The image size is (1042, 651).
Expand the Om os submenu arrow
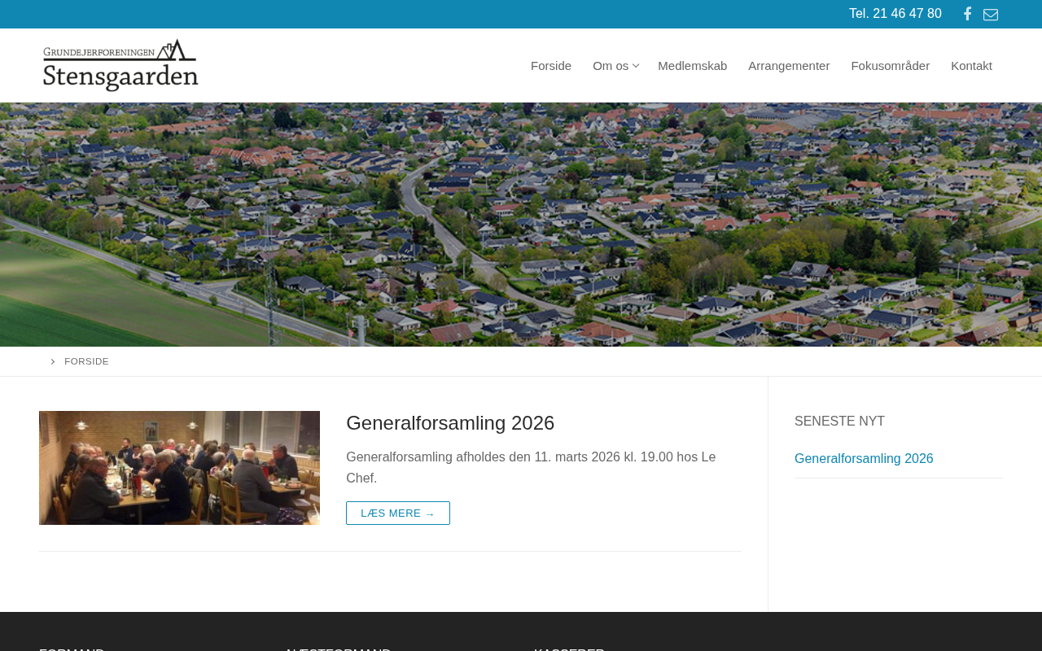636,66
